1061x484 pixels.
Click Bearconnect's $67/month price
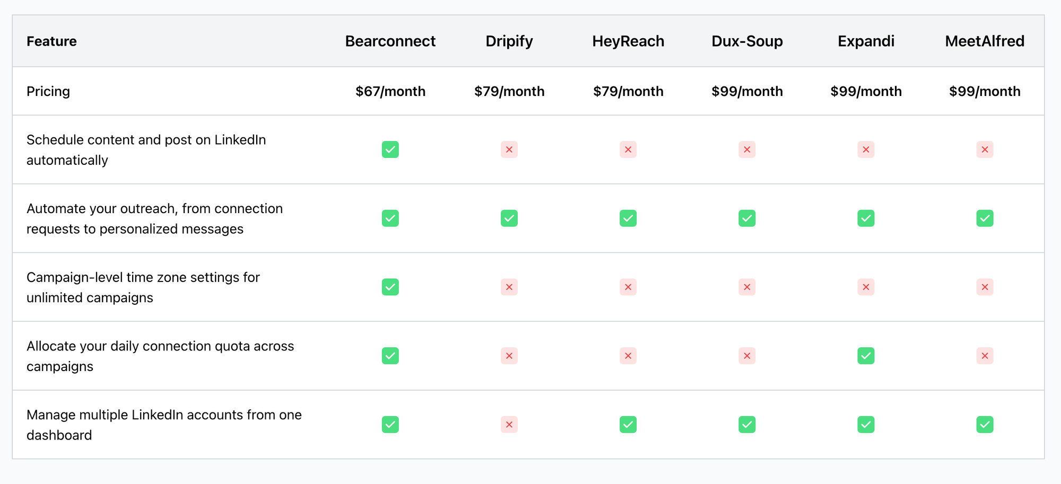pos(390,91)
